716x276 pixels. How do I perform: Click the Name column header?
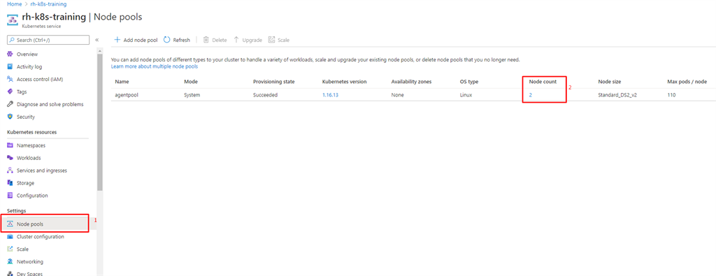122,82
